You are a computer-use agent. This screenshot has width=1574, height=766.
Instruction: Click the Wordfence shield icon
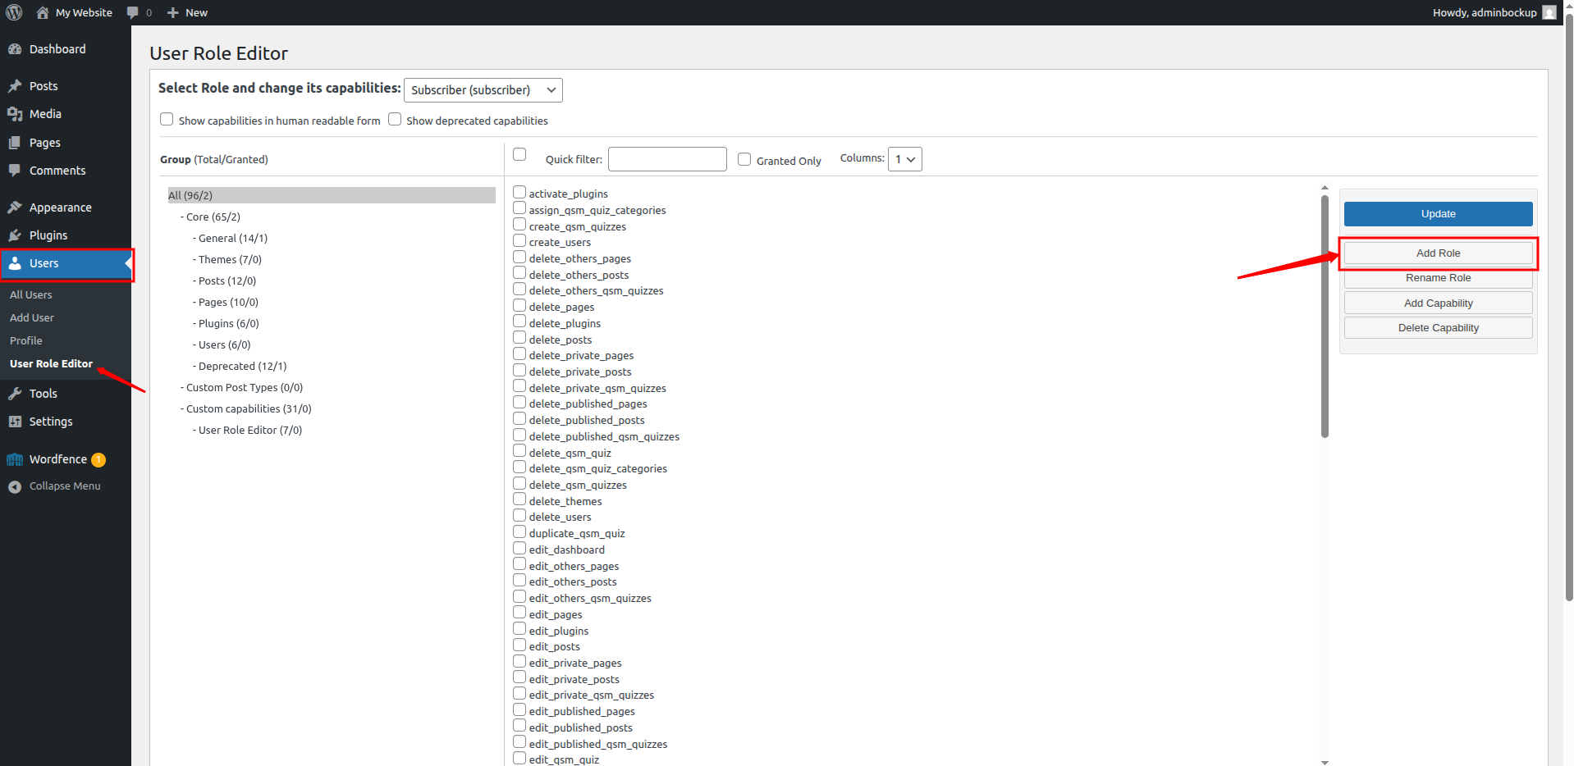(15, 459)
